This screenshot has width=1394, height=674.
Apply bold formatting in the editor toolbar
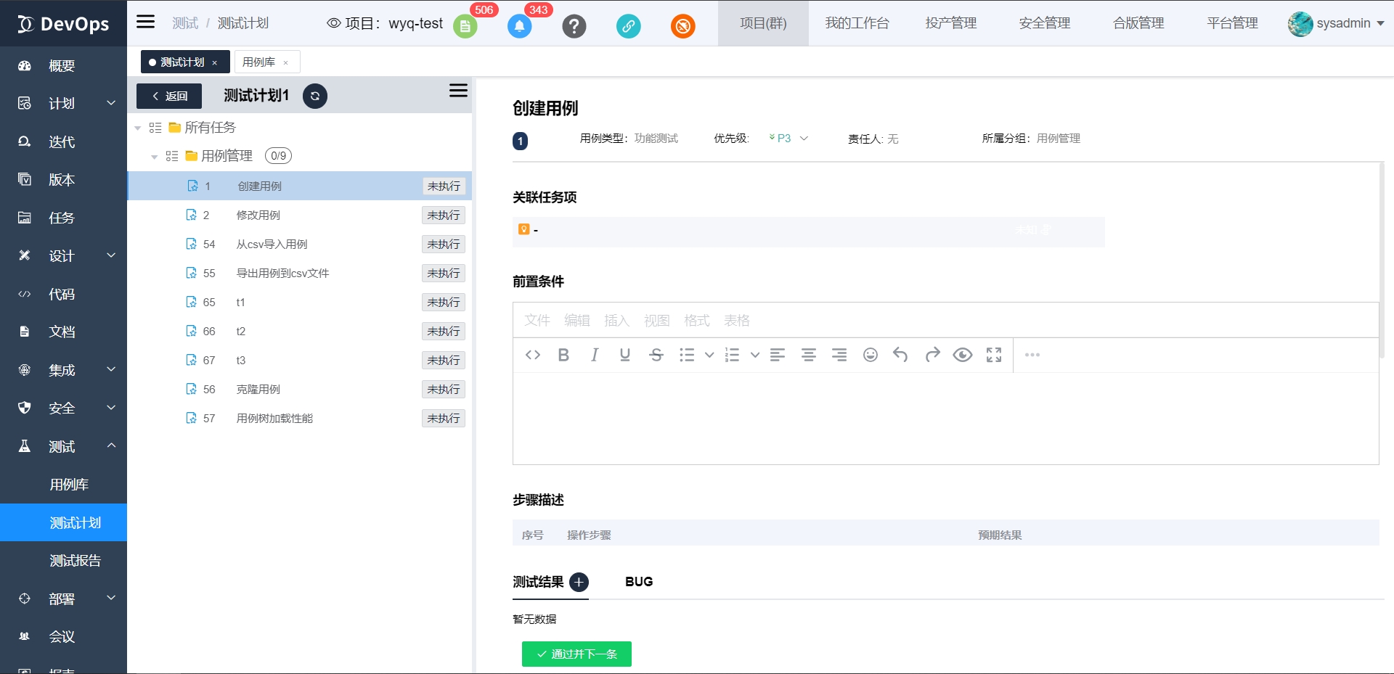563,355
